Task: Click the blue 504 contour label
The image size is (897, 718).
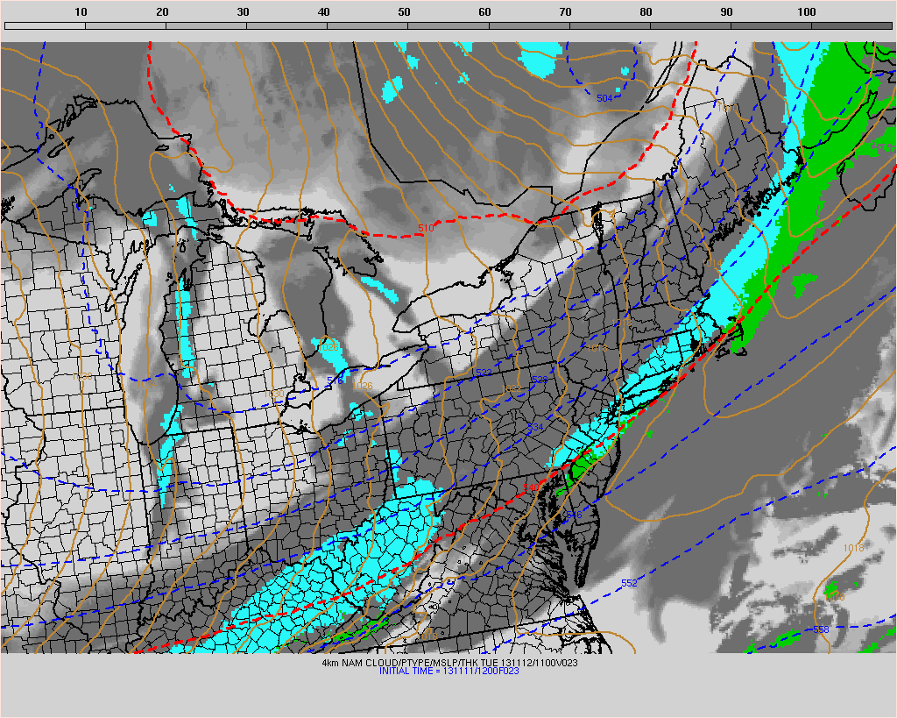Action: (604, 98)
